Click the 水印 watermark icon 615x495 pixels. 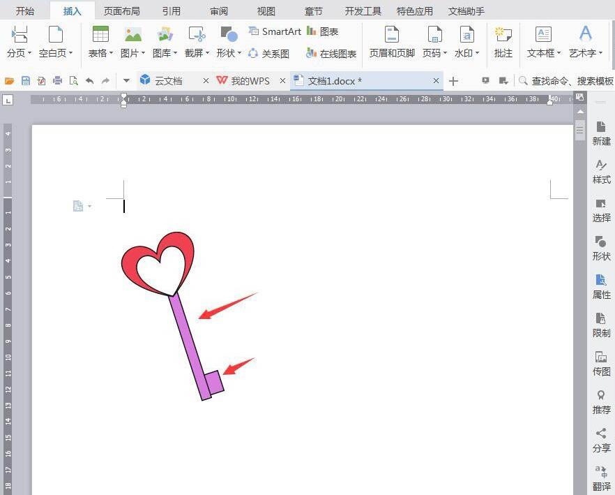point(466,34)
